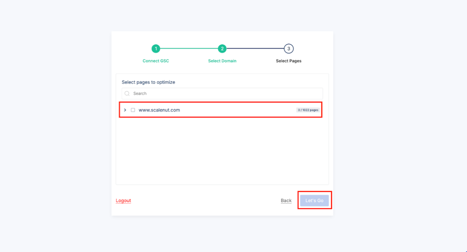This screenshot has width=467, height=252.
Task: Click the step 1 circle icon
Action: [156, 49]
